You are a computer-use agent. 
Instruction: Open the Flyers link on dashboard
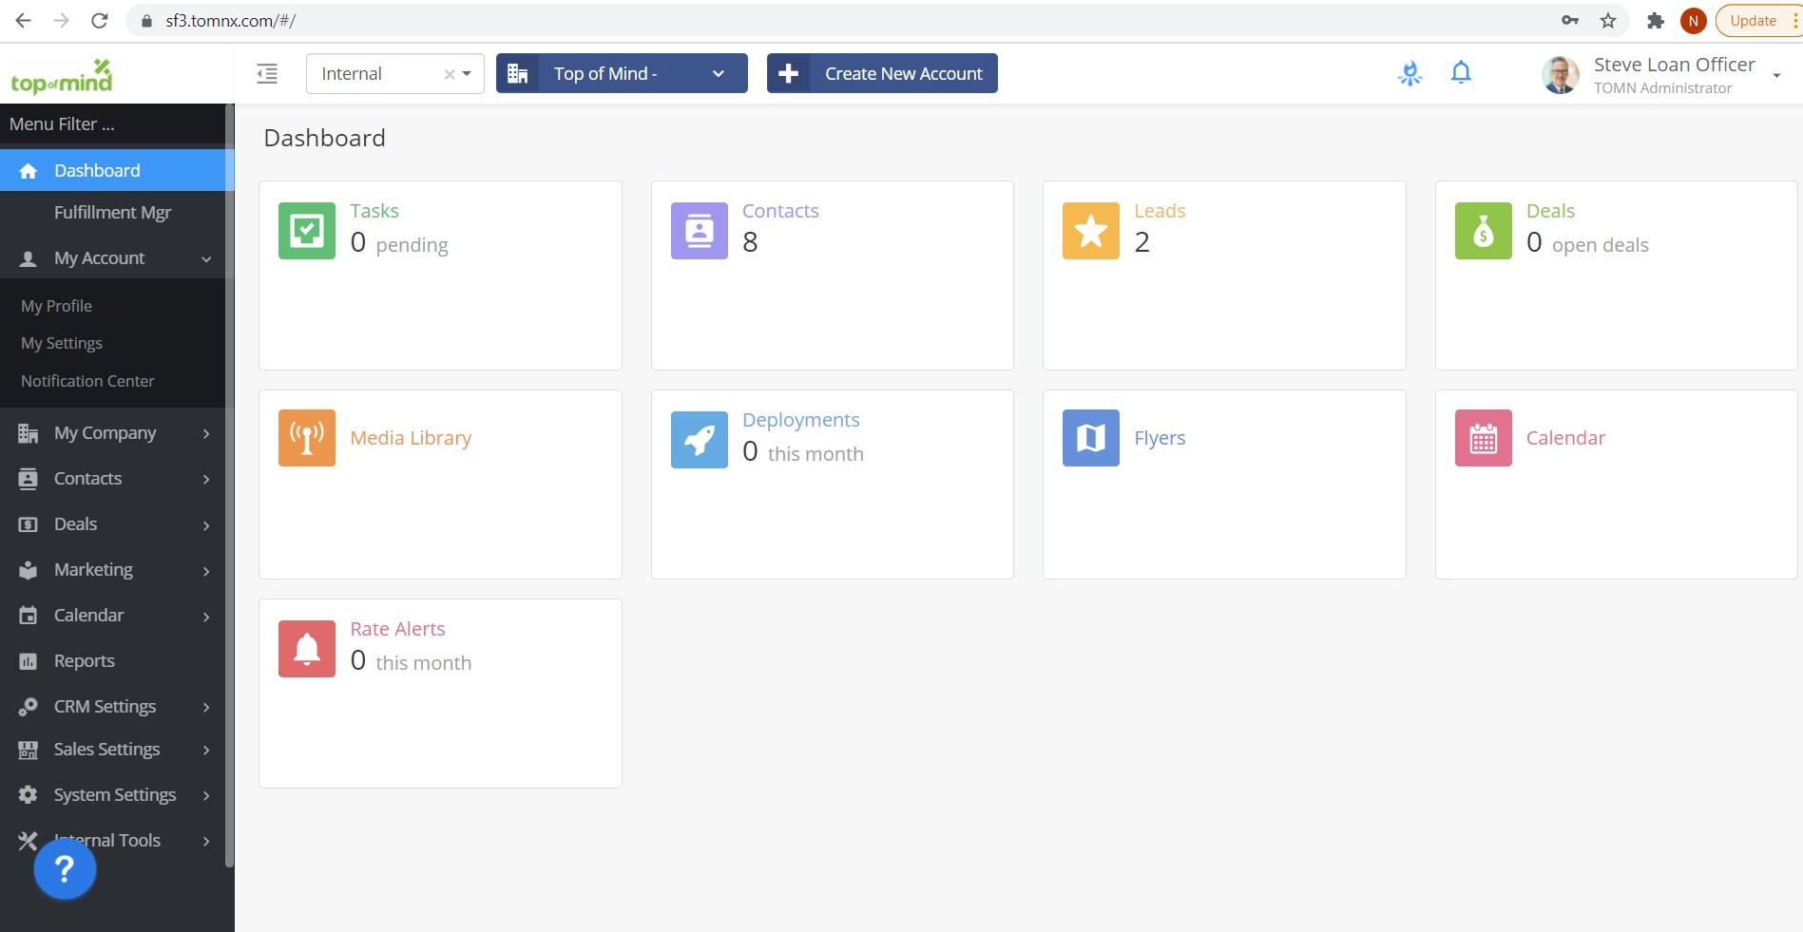1160,438
